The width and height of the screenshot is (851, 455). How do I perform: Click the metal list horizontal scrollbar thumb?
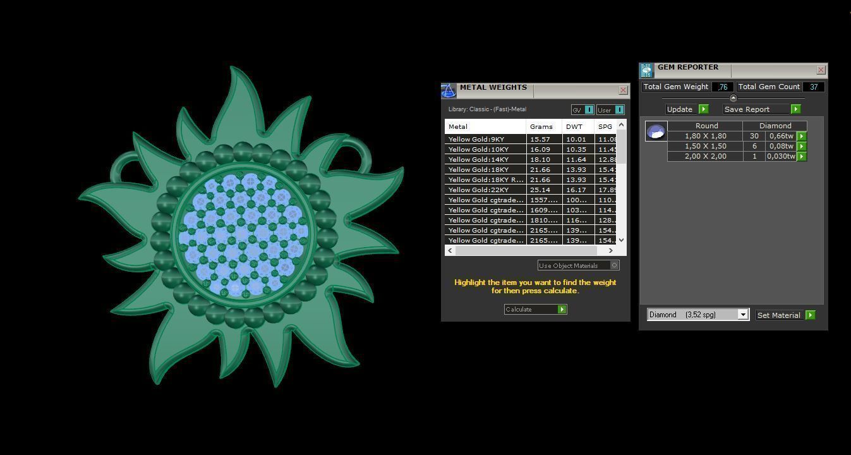tap(526, 250)
